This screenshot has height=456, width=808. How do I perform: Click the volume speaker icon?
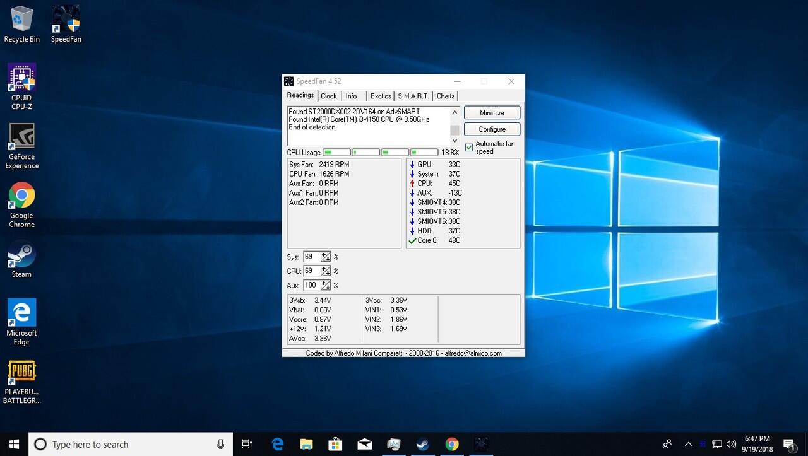pos(731,444)
